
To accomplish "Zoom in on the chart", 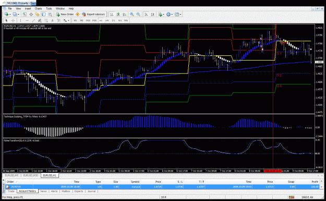I will click(132, 15).
